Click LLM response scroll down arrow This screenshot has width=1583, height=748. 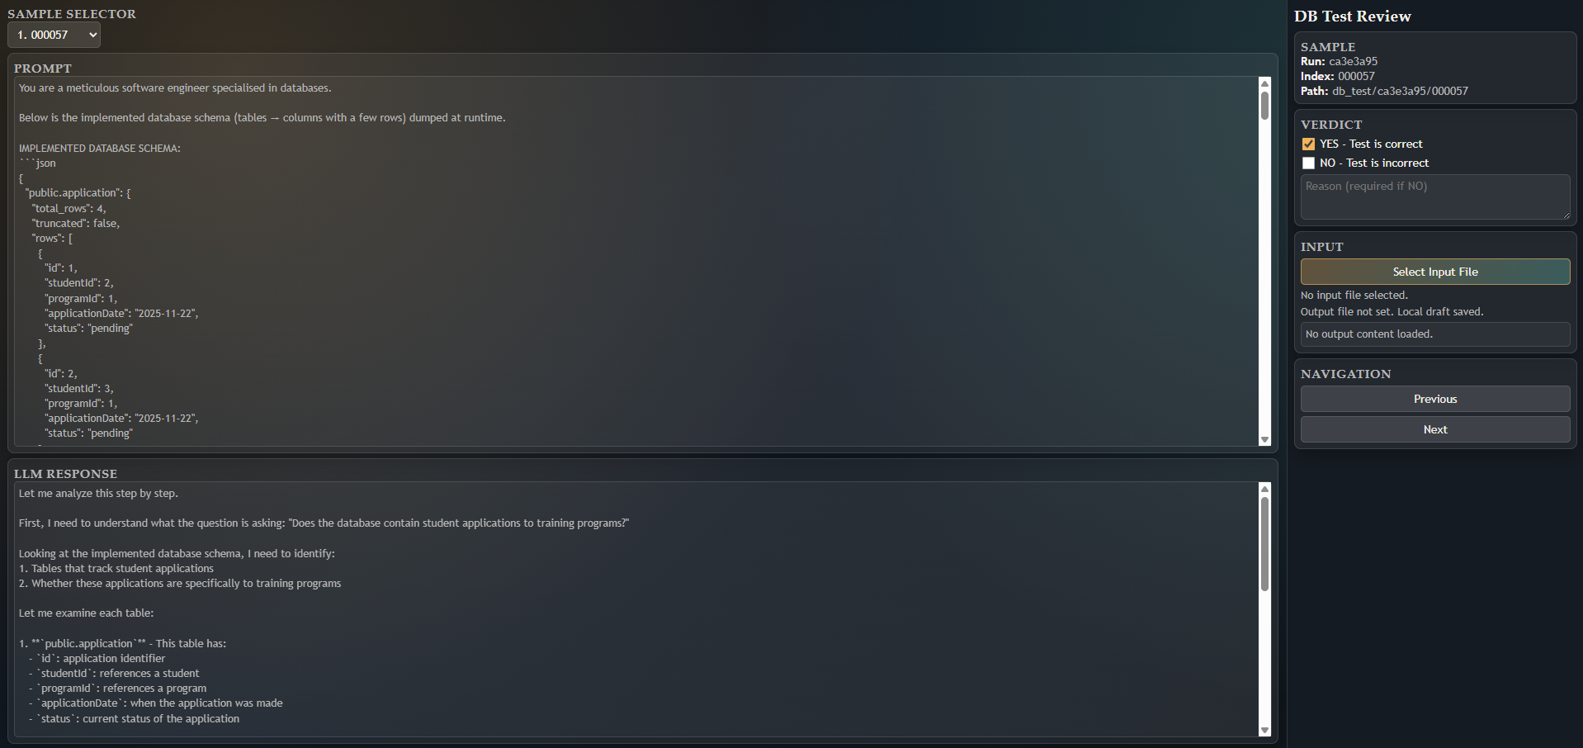[1264, 730]
